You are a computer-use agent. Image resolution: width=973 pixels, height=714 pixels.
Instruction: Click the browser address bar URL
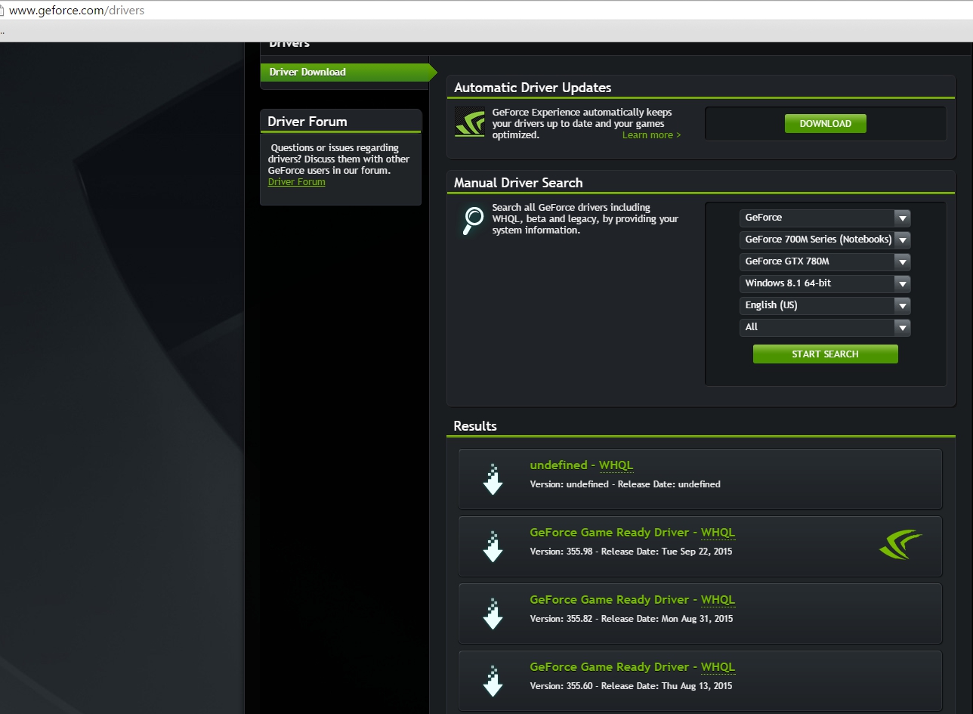[76, 11]
